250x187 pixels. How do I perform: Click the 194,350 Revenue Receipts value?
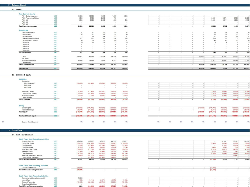point(80,141)
